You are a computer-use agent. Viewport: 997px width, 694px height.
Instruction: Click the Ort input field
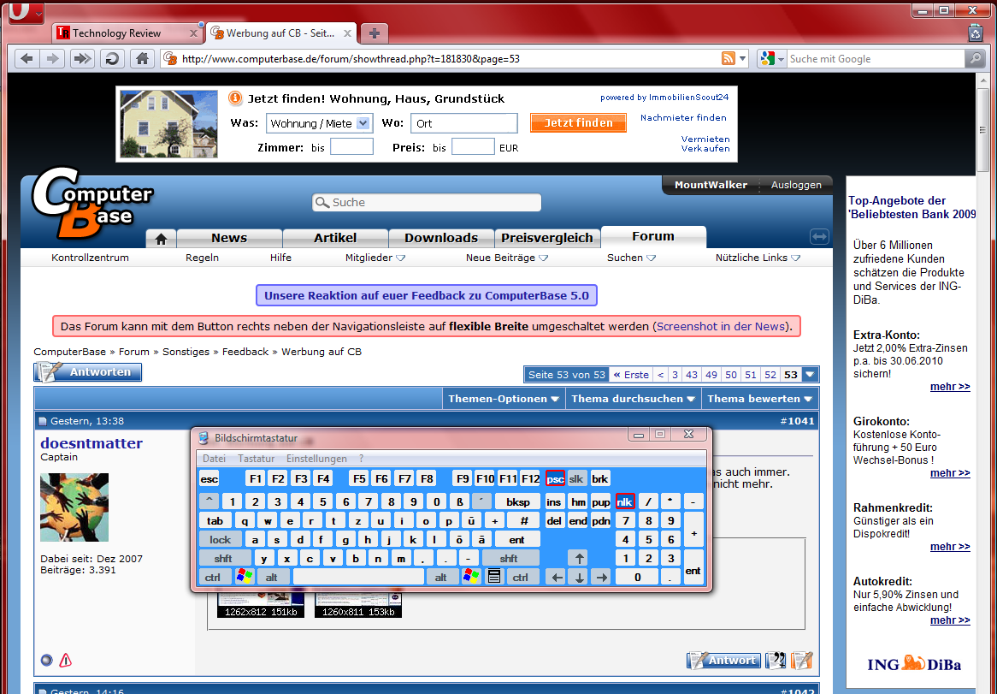click(464, 123)
